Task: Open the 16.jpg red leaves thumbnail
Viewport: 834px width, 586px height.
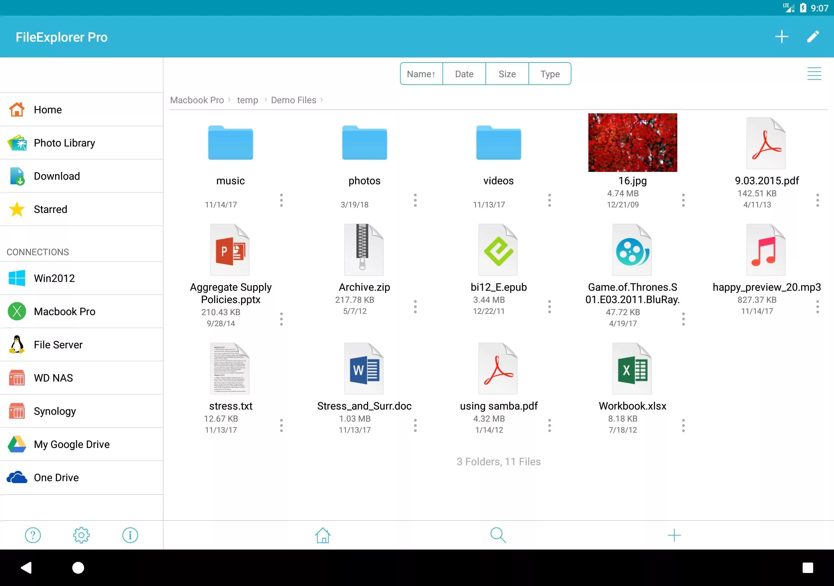Action: tap(632, 143)
